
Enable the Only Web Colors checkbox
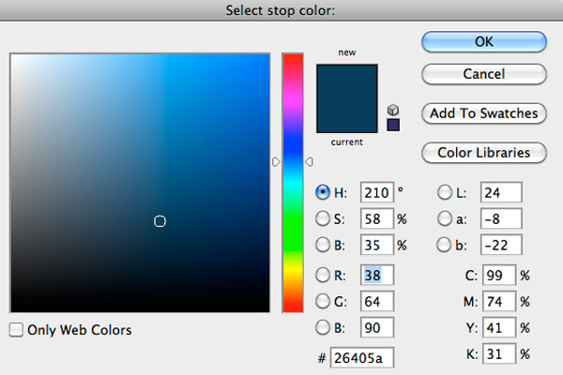coord(16,330)
